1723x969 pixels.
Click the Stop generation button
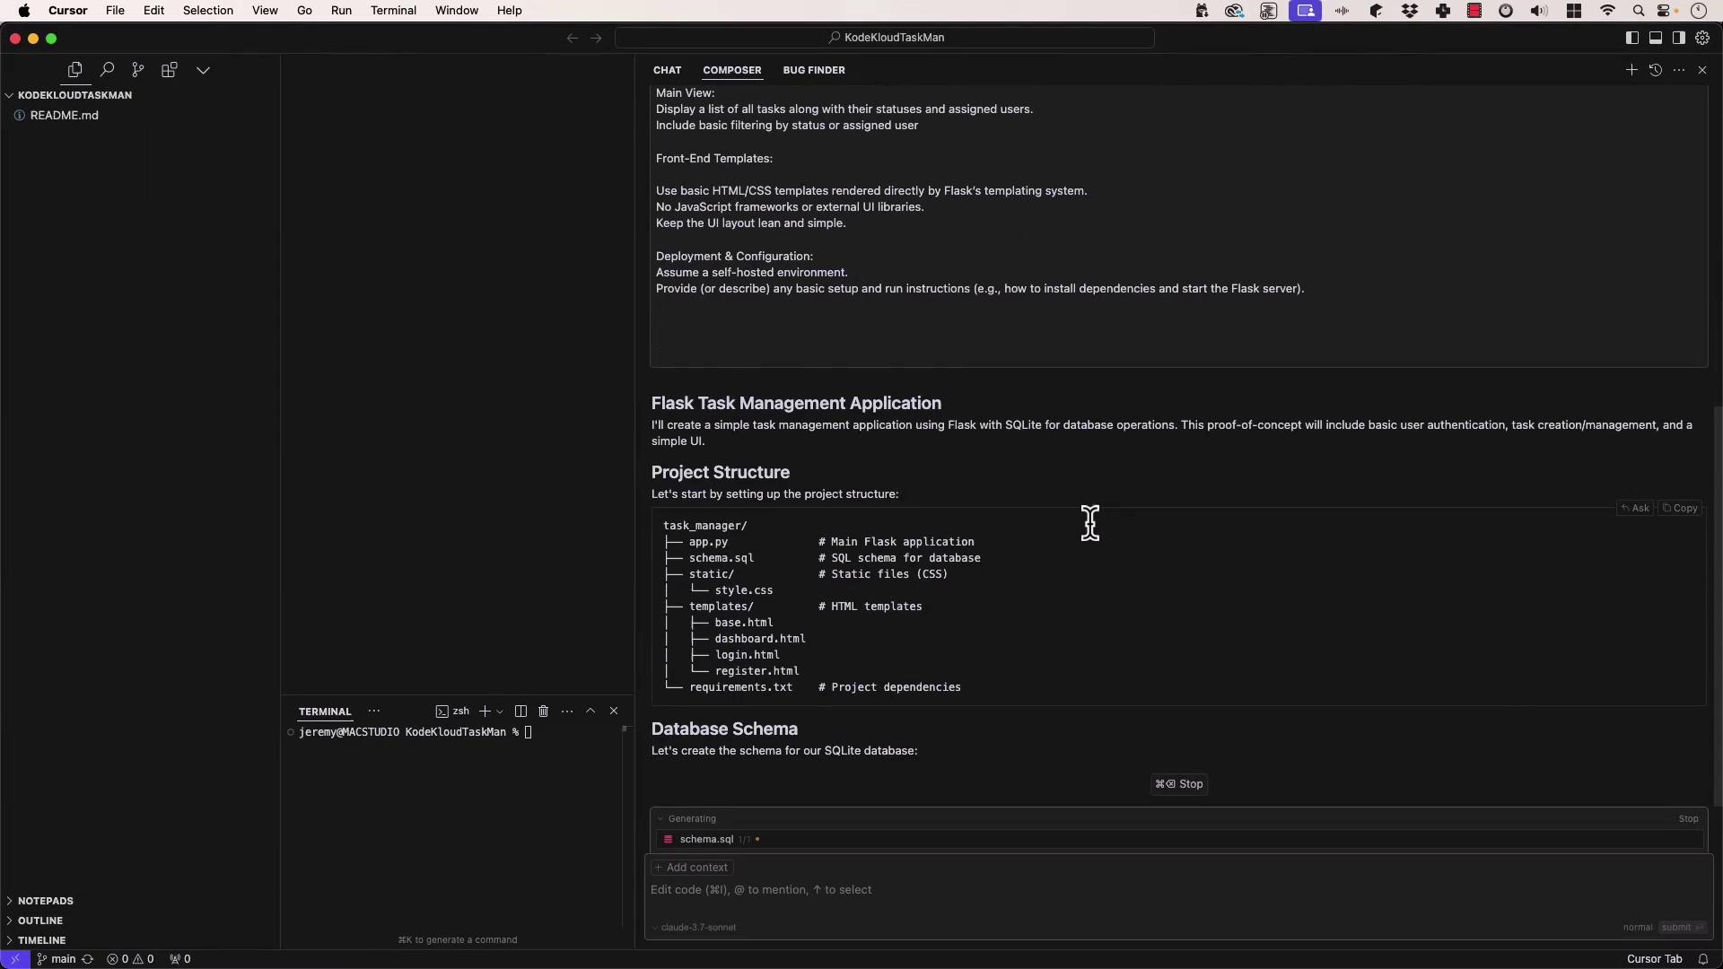1179,784
